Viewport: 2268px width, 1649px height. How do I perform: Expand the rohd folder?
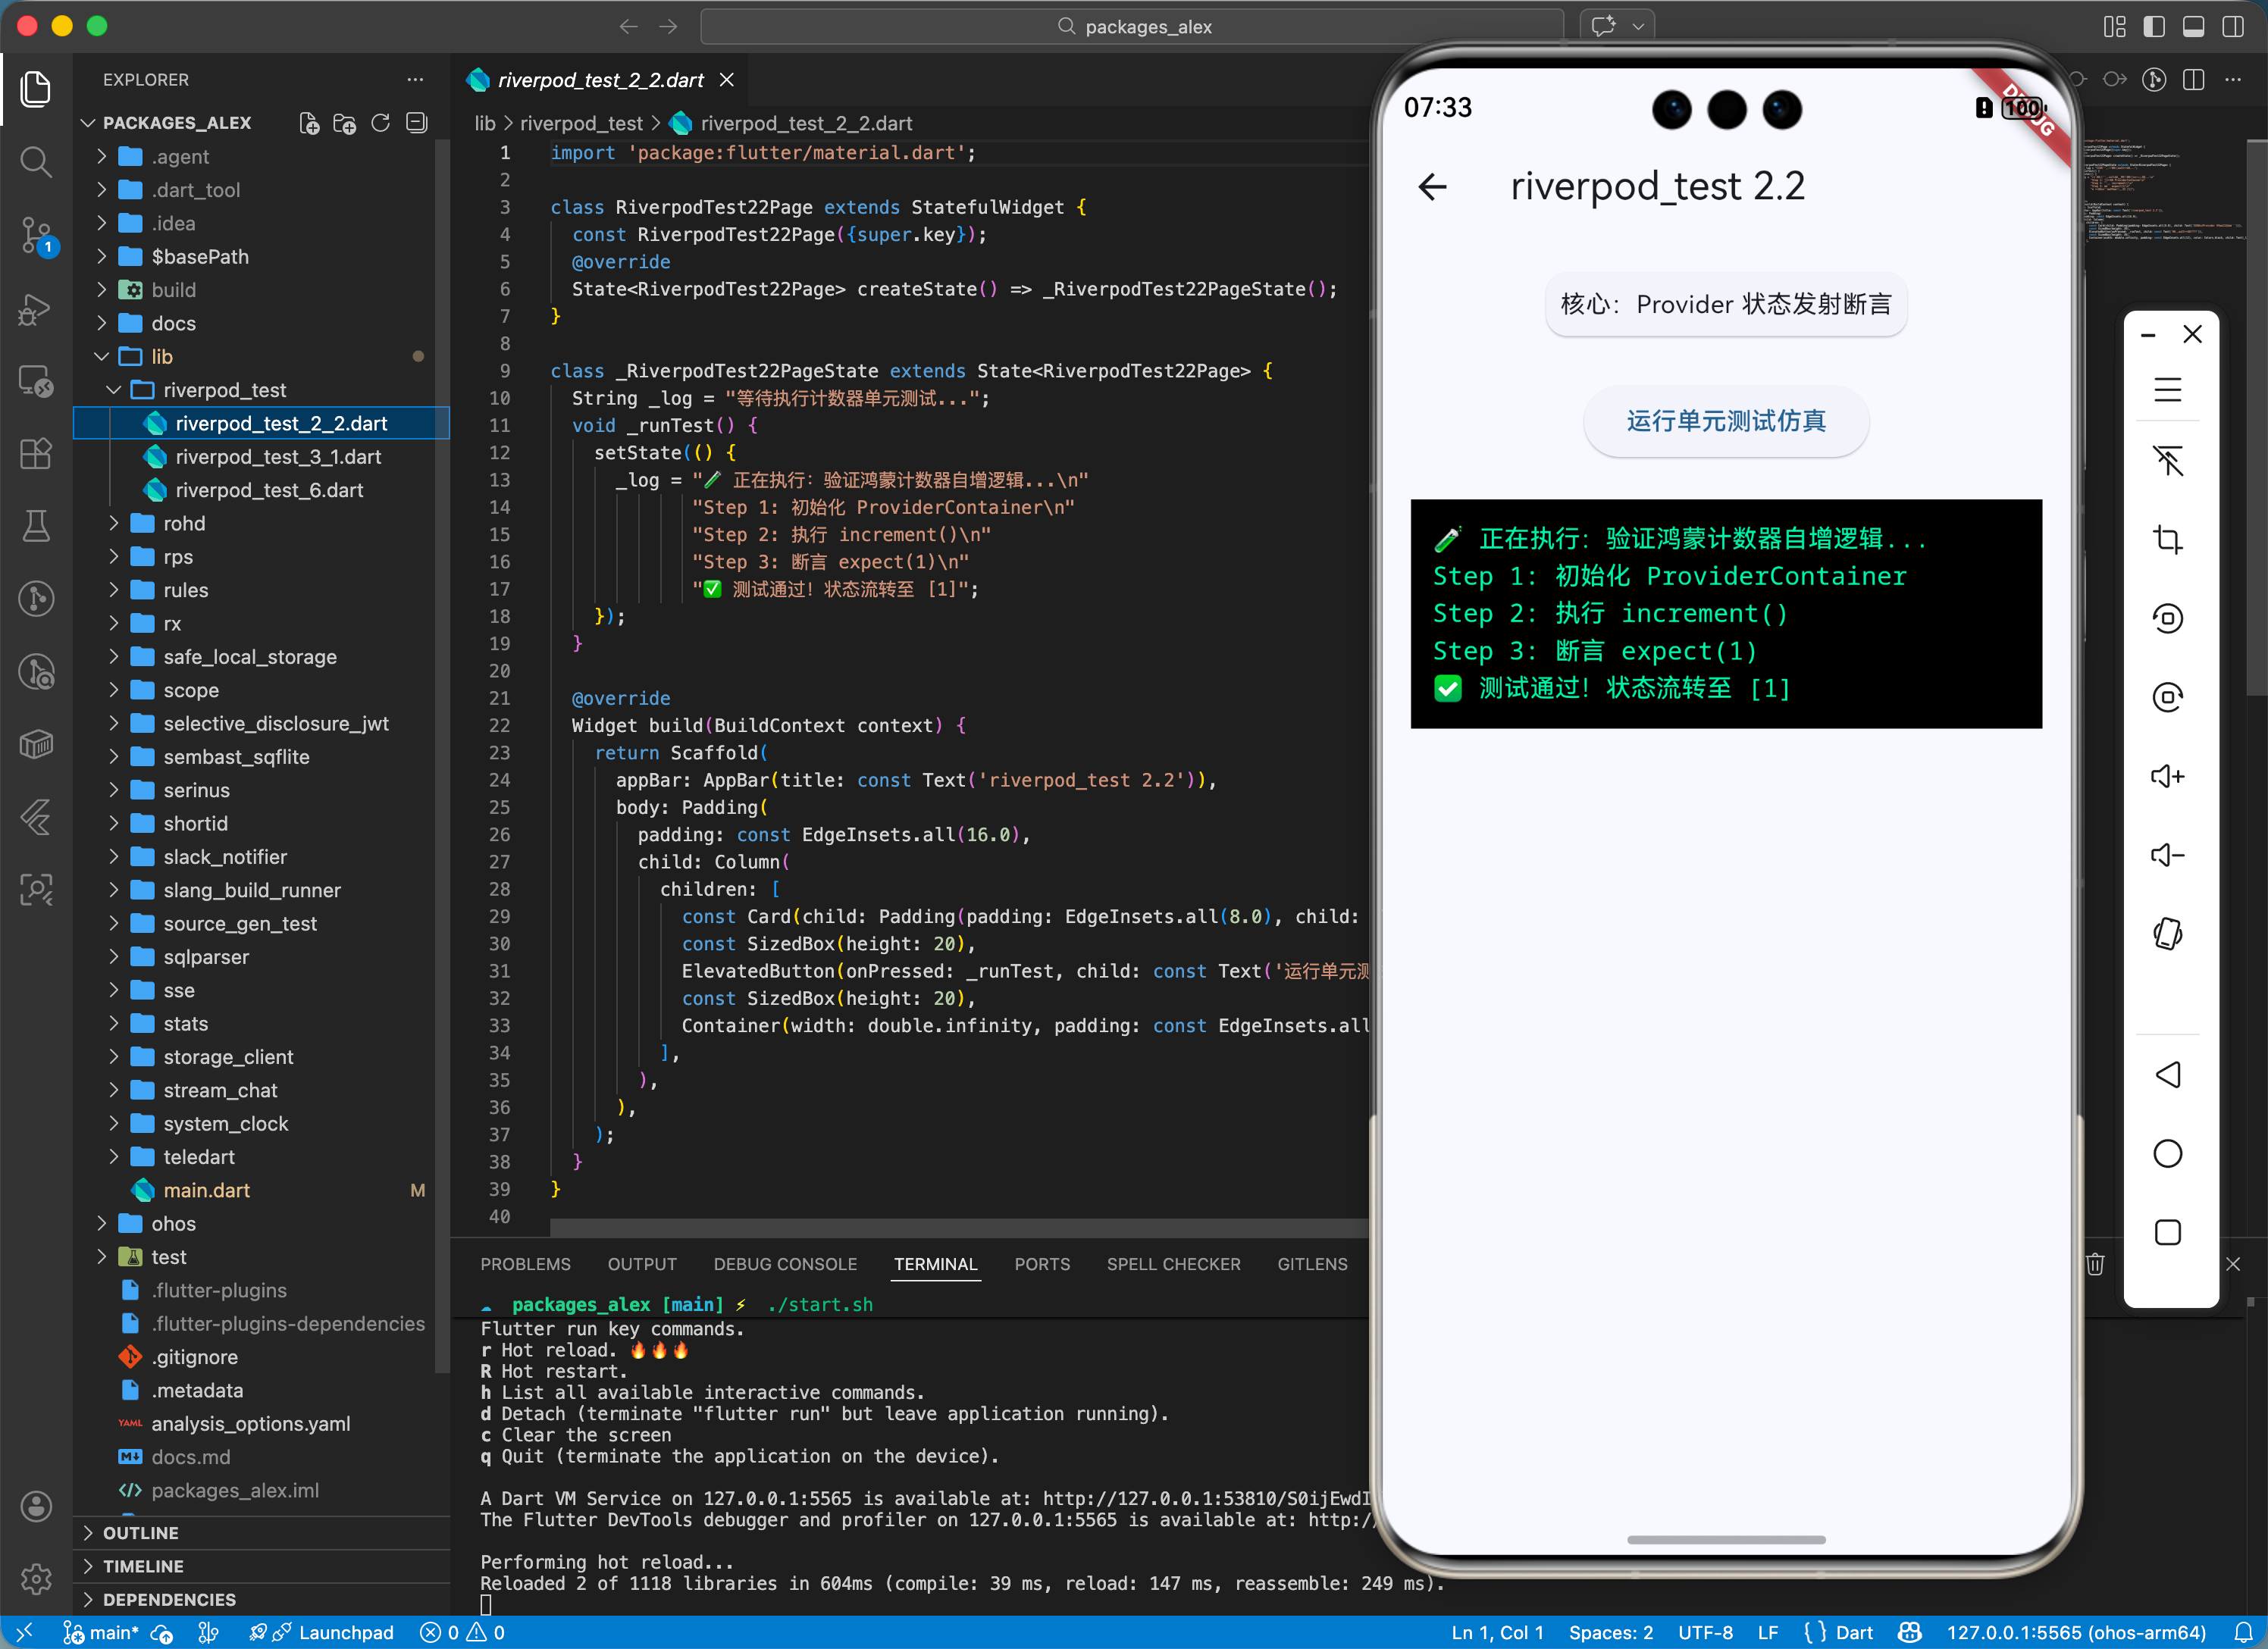(x=184, y=523)
